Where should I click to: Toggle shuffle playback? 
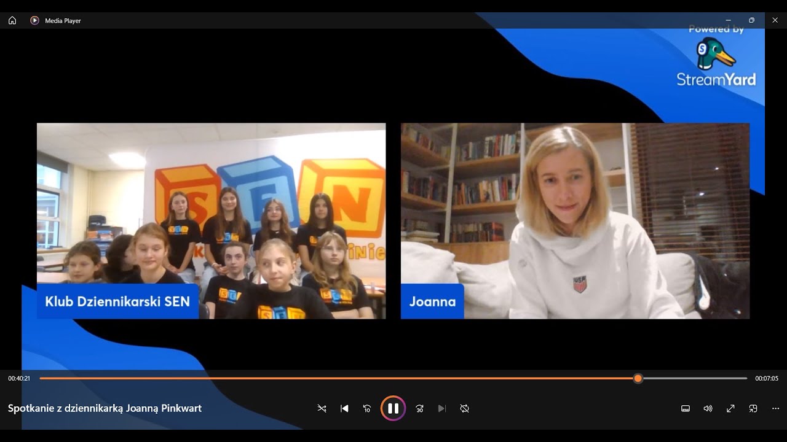pos(322,408)
